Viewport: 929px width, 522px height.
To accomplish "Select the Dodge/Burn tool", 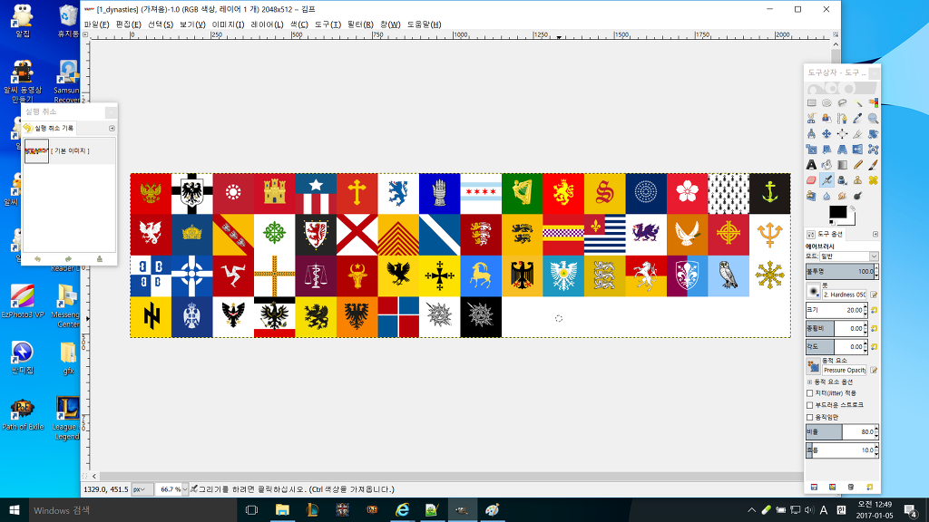I will (x=857, y=196).
